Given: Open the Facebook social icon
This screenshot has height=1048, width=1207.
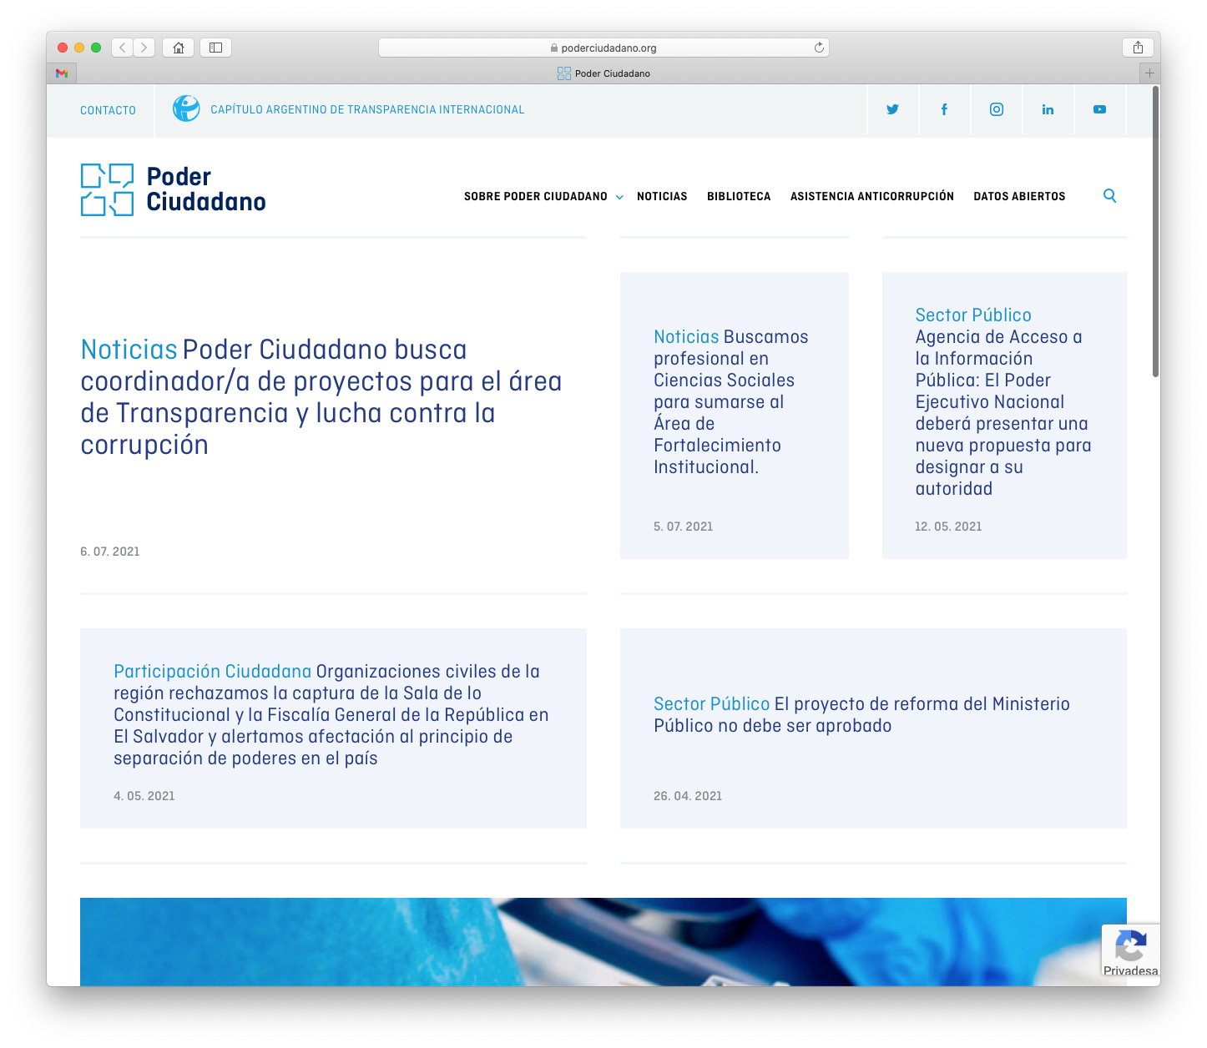Looking at the screenshot, I should coord(944,109).
